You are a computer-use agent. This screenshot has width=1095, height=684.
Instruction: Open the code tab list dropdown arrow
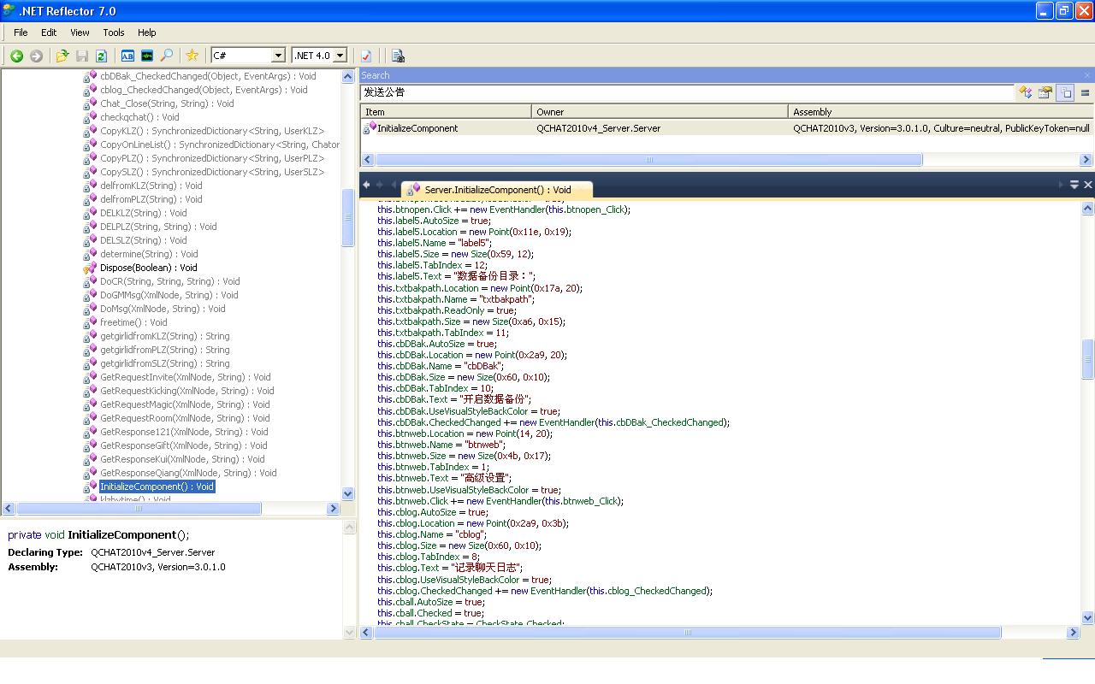(x=1074, y=185)
